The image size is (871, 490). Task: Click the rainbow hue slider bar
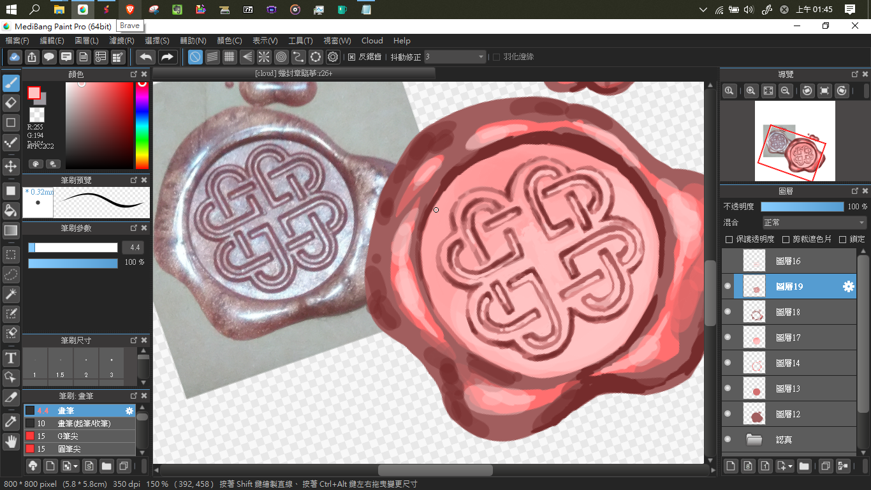[142, 126]
